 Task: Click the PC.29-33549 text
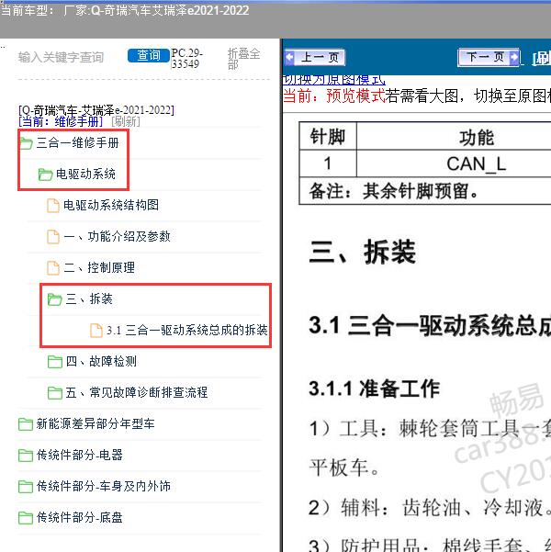(186, 59)
